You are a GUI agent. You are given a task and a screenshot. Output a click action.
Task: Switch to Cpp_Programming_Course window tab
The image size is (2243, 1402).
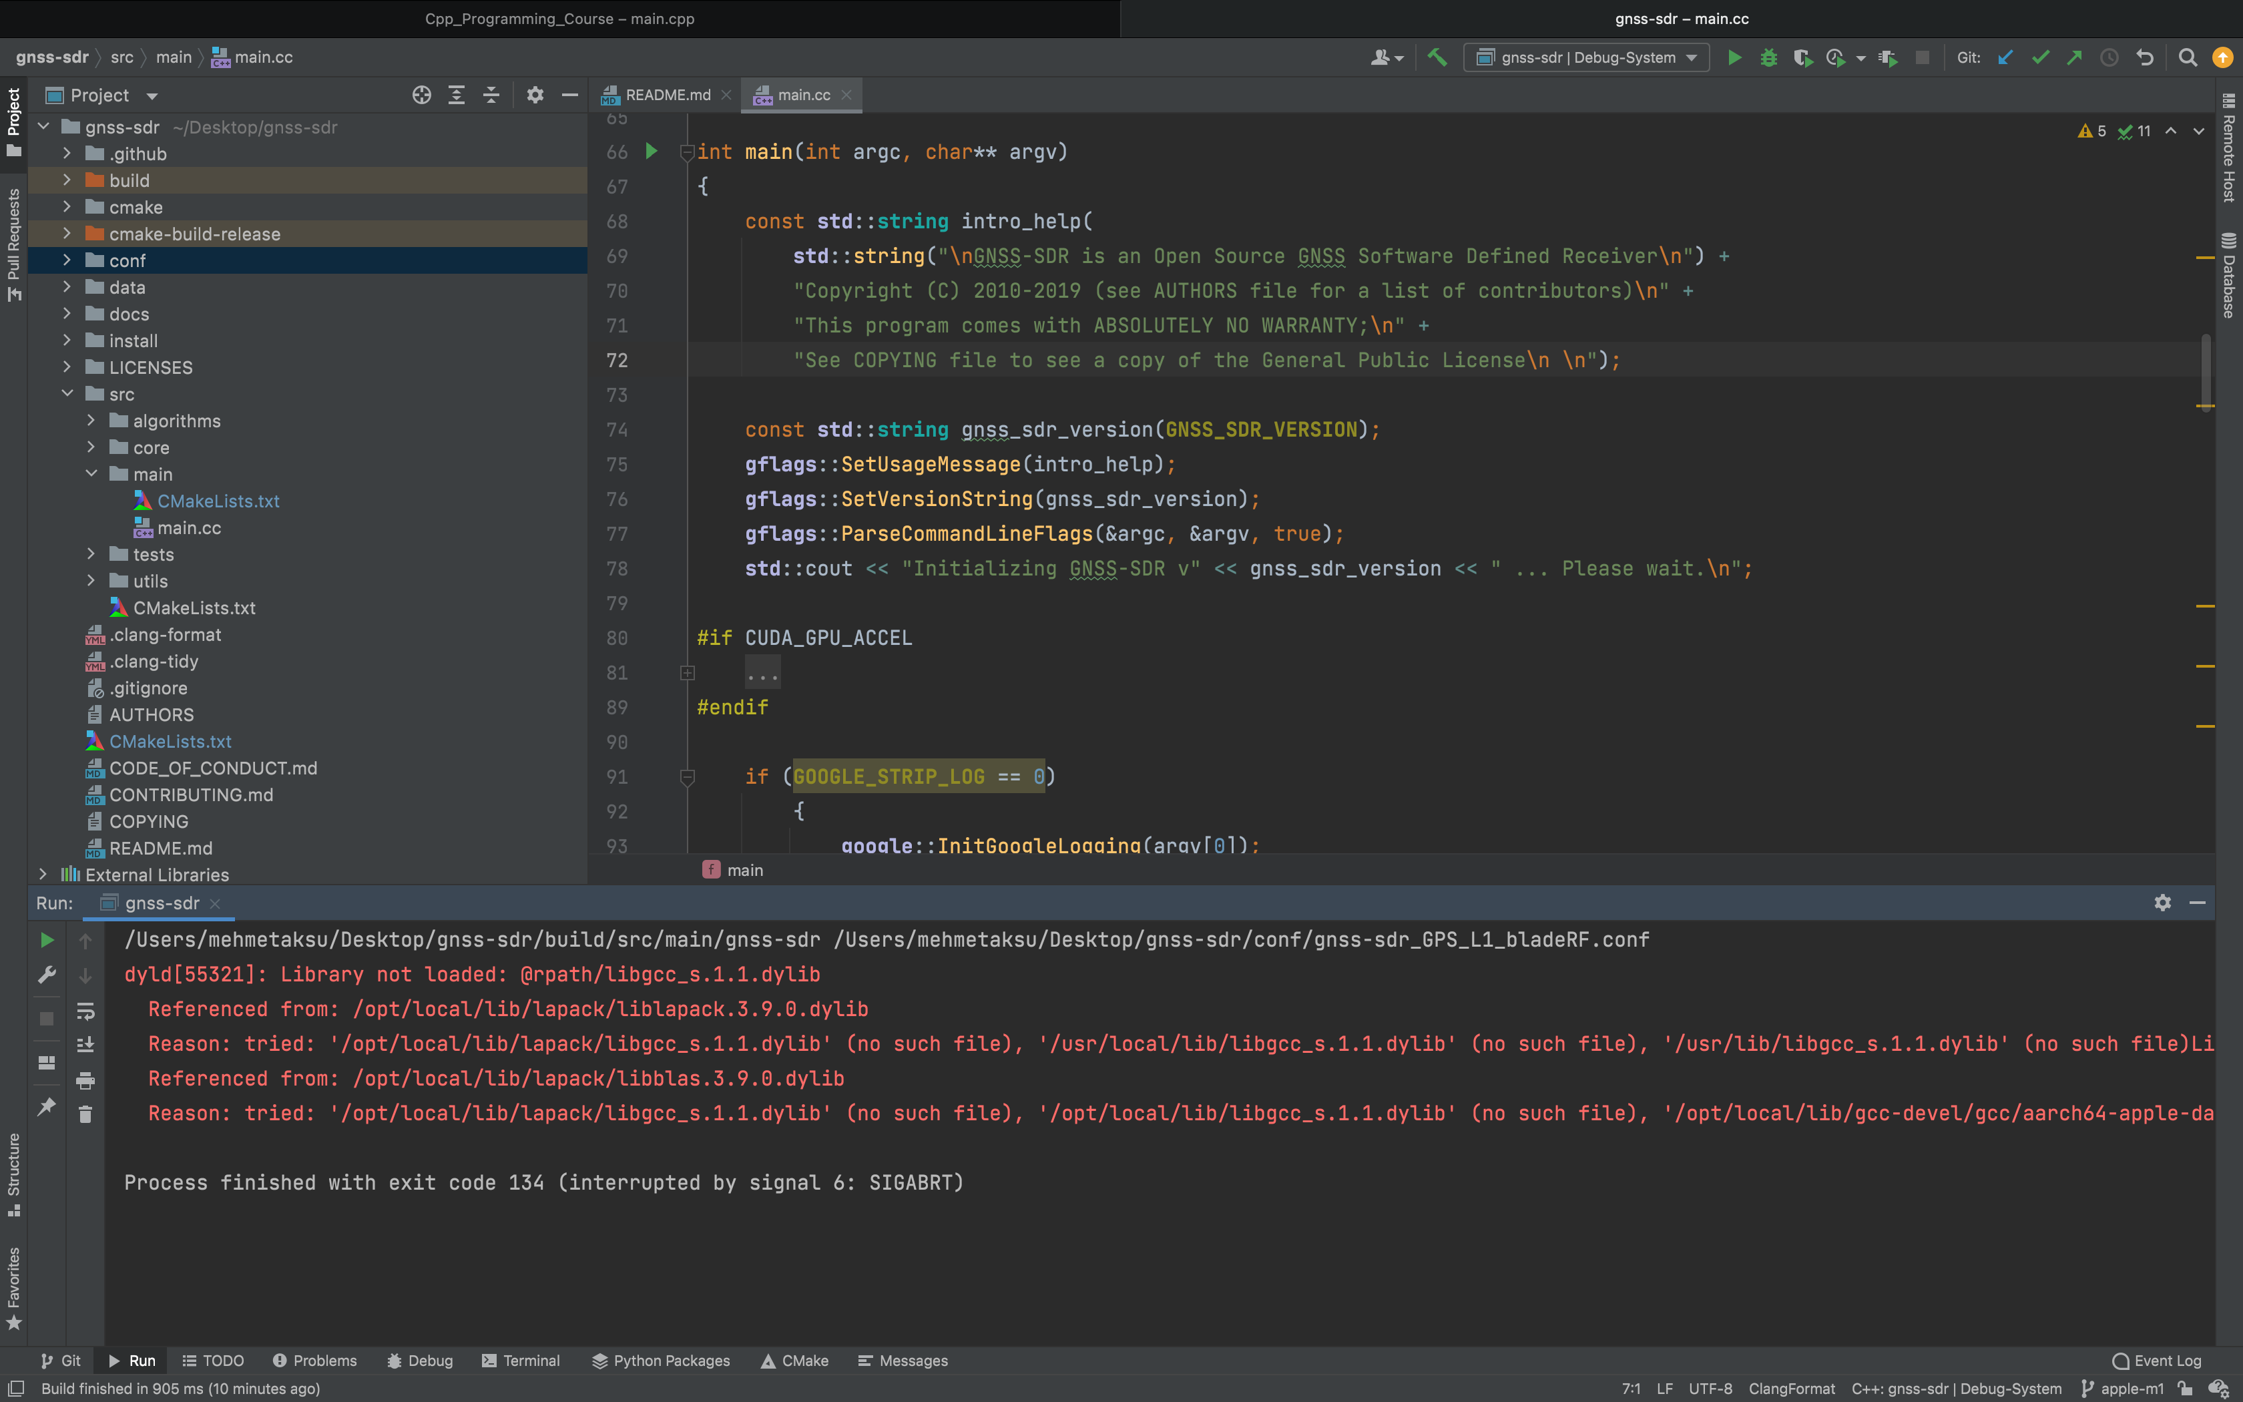click(560, 19)
